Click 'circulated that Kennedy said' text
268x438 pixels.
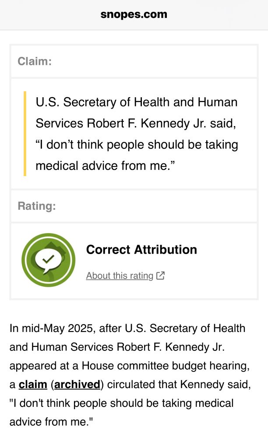coord(179,385)
